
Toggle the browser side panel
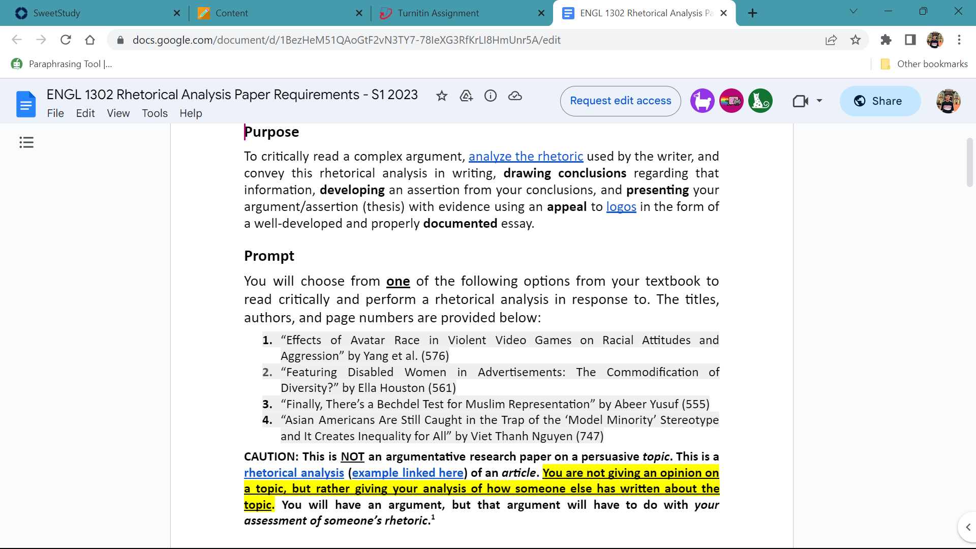[910, 40]
